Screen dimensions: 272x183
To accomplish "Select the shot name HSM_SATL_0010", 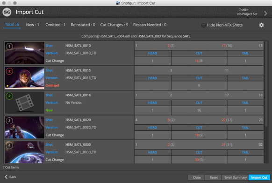I will point(78,46).
